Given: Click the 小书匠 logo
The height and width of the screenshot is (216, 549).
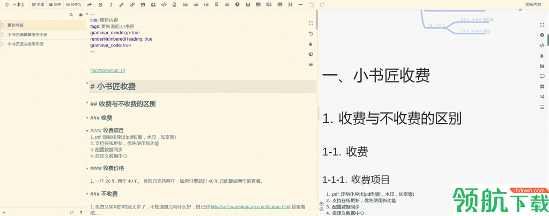Looking at the screenshot, I should pyautogui.click(x=18, y=4).
